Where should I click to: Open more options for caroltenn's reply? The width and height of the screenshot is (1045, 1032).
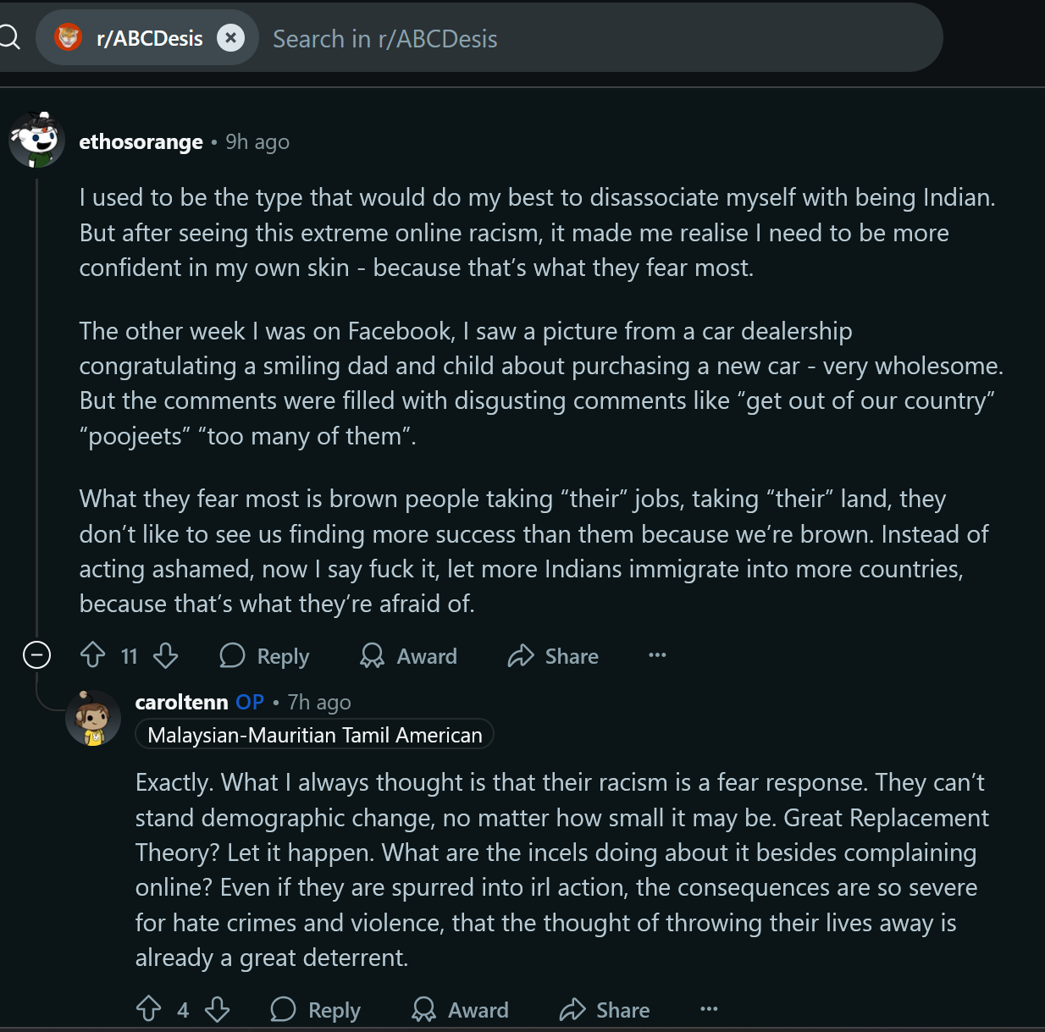[x=709, y=1009]
